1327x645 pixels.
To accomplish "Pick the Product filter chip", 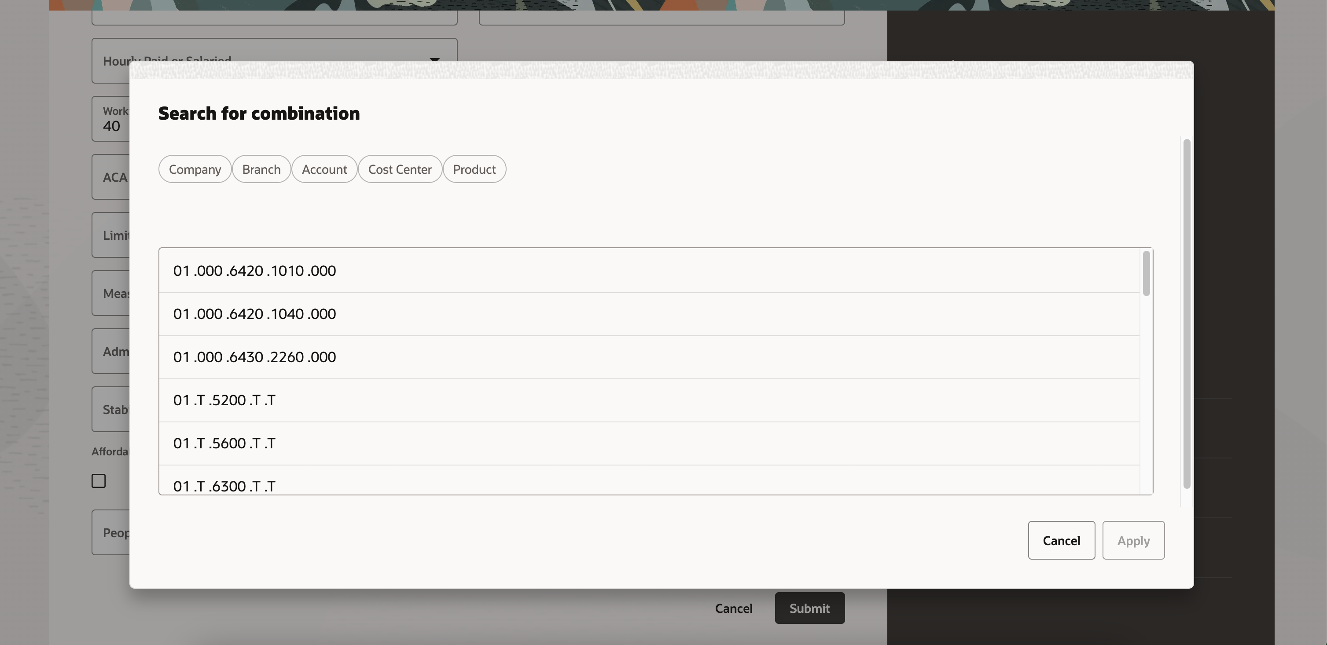I will (474, 169).
